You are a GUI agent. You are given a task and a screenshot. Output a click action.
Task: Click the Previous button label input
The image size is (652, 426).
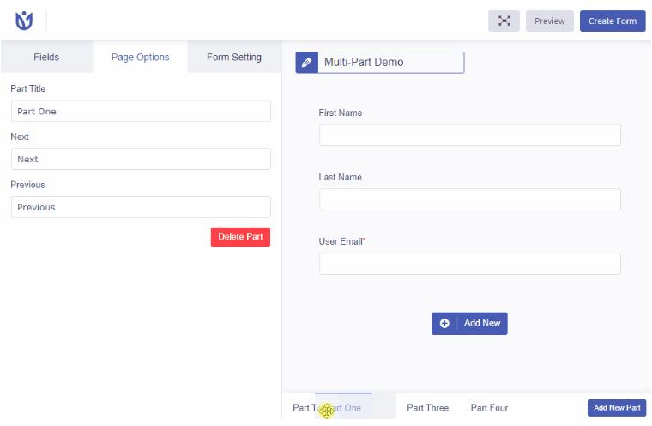[x=141, y=207]
